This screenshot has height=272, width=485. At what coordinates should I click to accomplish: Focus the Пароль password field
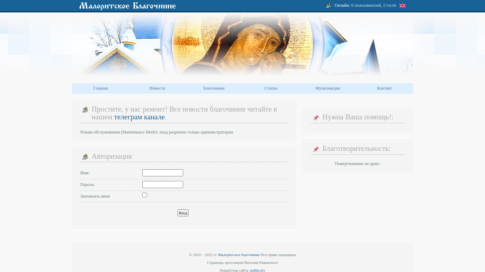click(163, 185)
